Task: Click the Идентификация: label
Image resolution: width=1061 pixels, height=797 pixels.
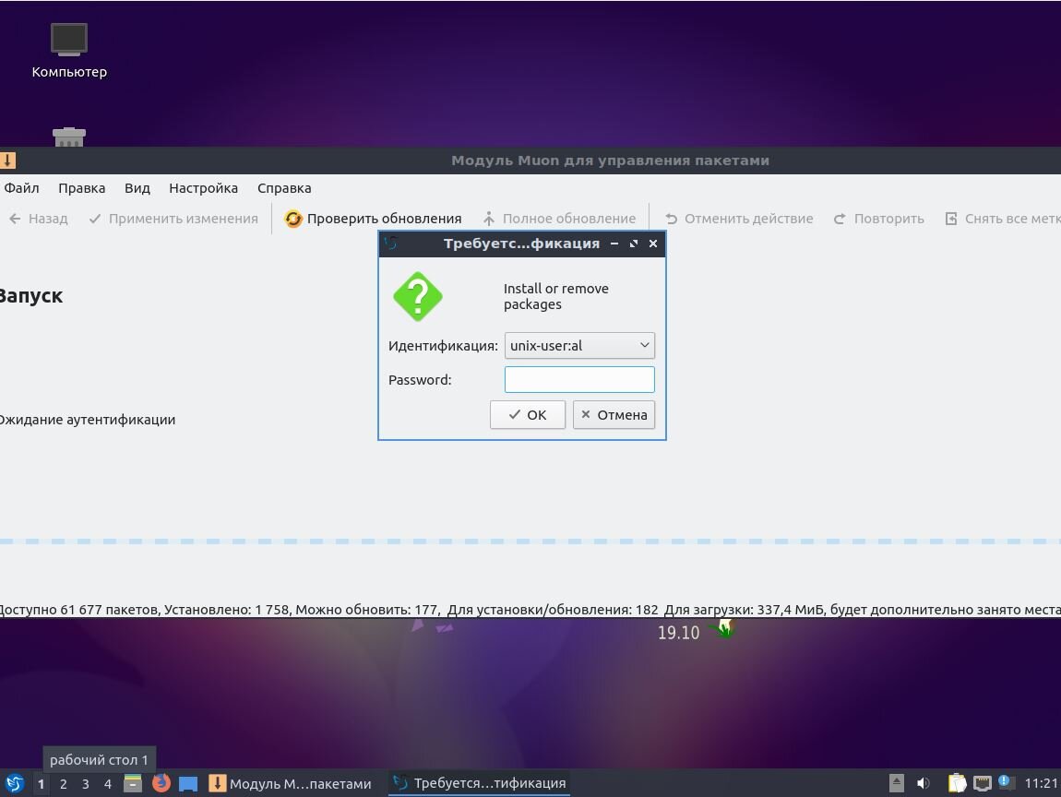Action: click(443, 346)
